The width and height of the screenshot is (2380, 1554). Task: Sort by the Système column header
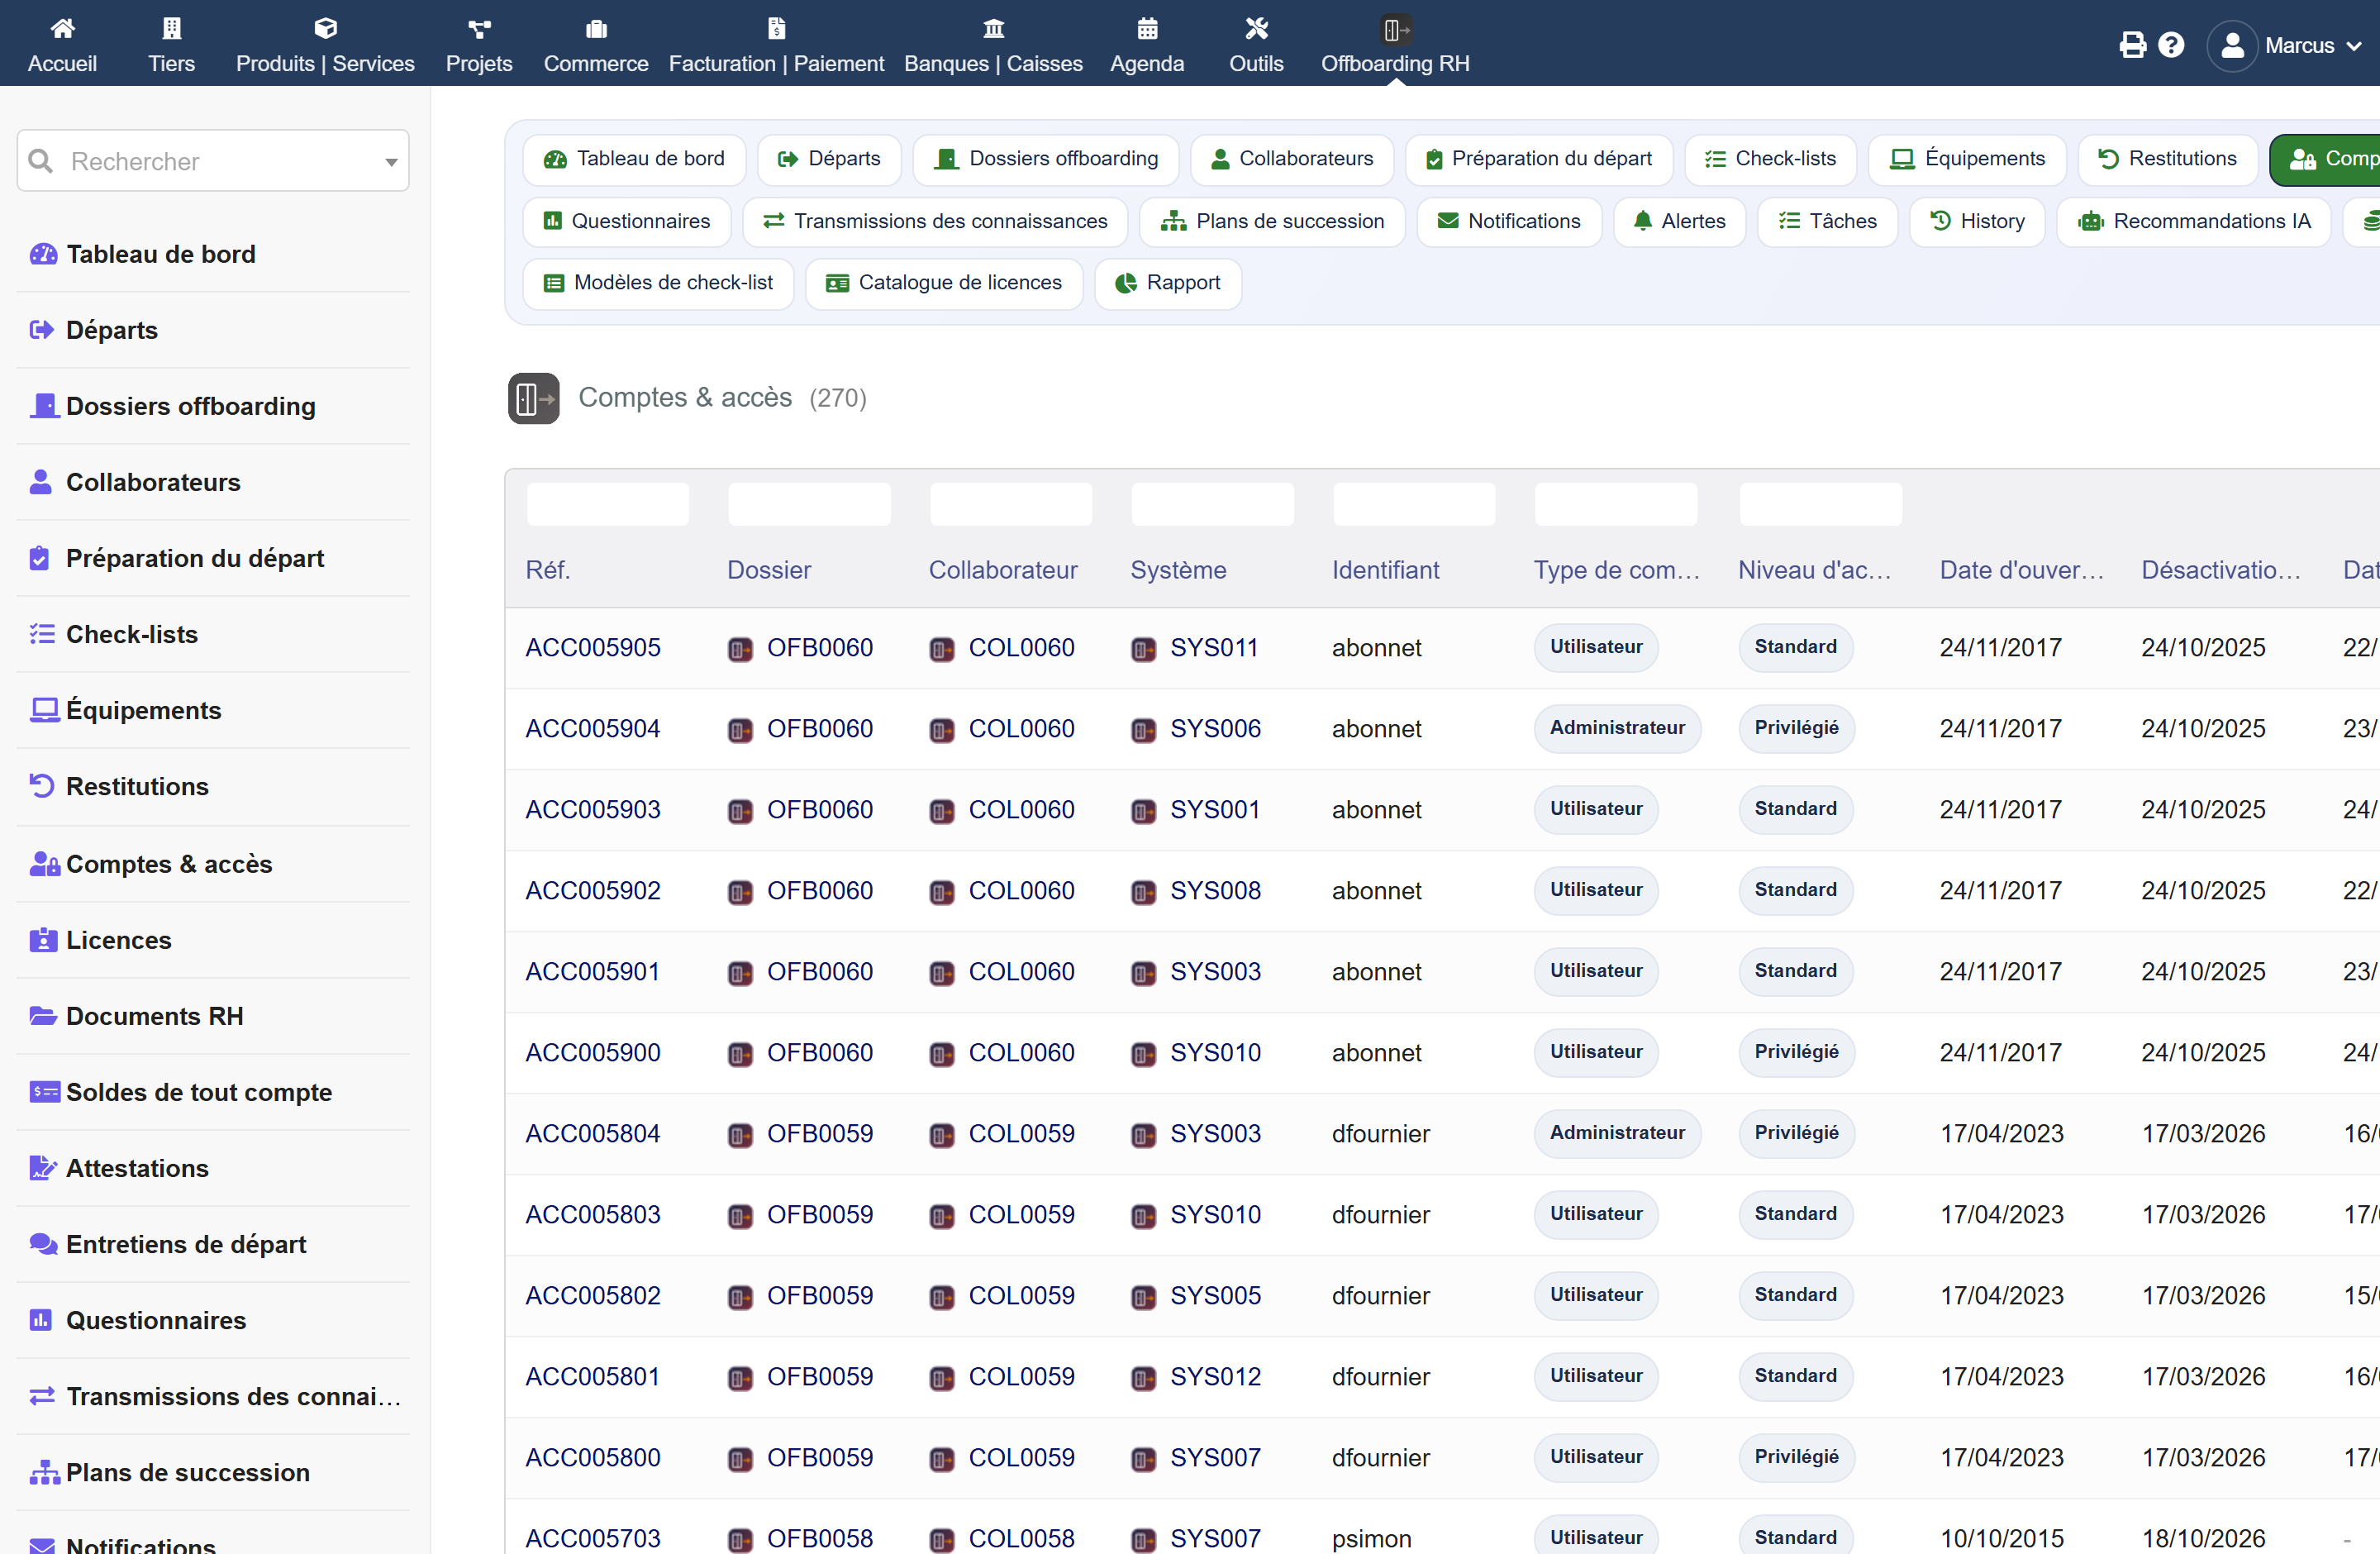(1178, 570)
